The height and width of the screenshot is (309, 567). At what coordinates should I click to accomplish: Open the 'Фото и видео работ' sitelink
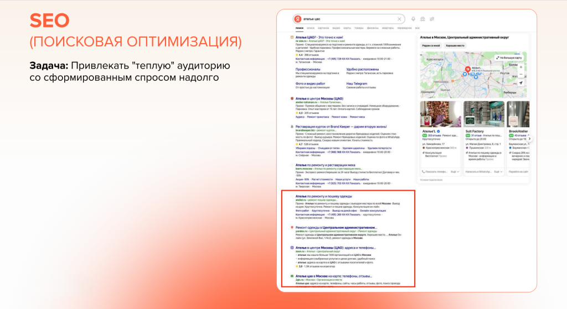coord(310,83)
